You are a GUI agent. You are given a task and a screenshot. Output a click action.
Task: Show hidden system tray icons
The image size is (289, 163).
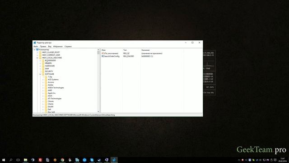tap(239, 160)
